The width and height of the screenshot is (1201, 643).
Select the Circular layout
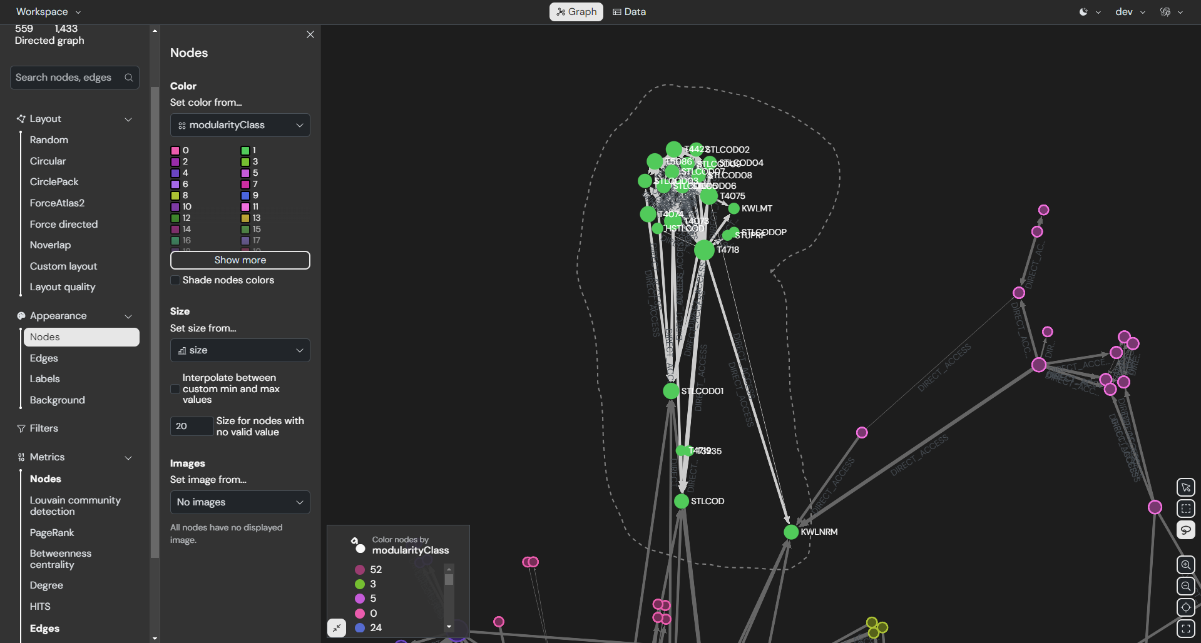coord(48,161)
